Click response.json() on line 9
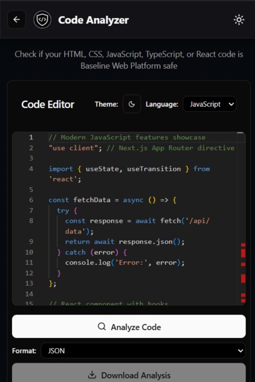The image size is (255, 382). (x=149, y=242)
